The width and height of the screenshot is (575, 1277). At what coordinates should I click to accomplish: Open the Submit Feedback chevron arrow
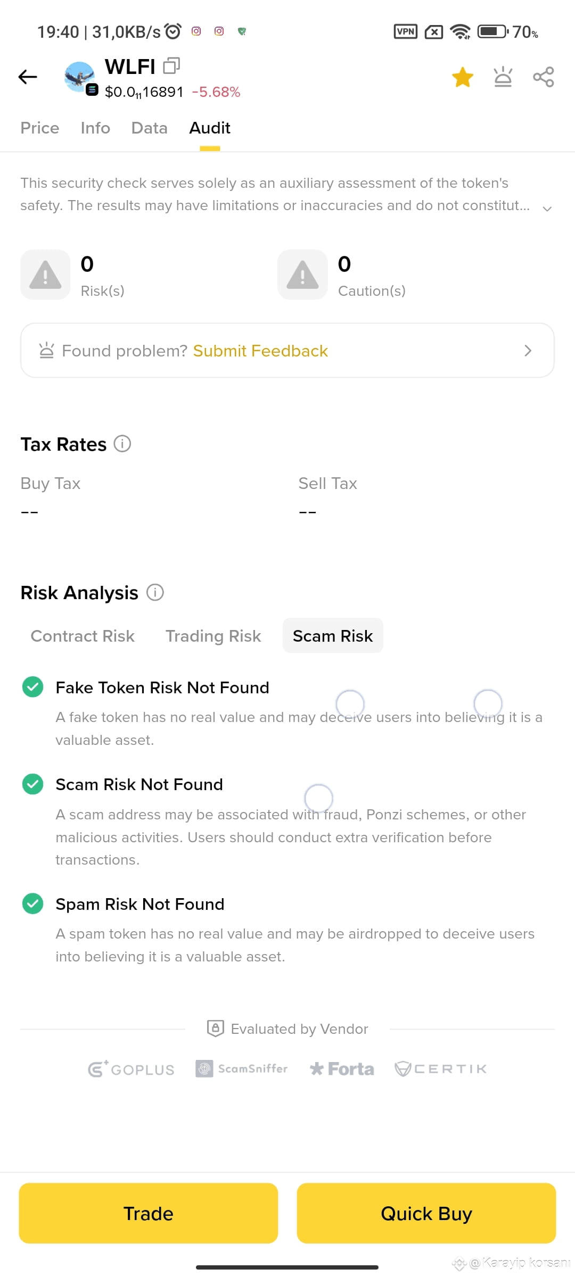(528, 351)
